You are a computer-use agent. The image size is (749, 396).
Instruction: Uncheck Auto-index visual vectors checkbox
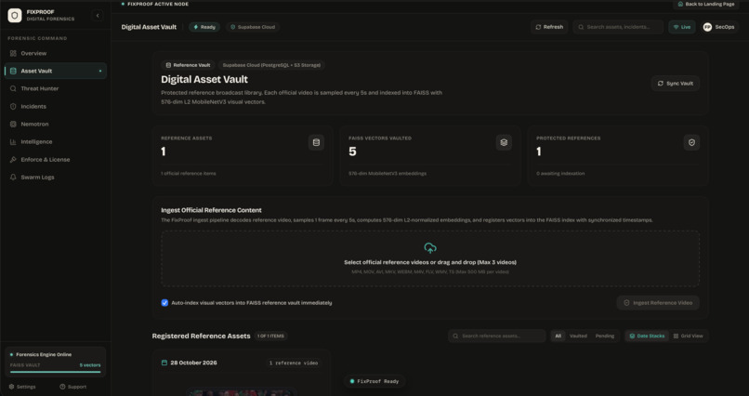pyautogui.click(x=164, y=303)
